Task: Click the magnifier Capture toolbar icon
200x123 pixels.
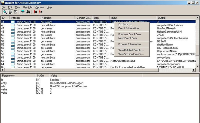Action: (5, 12)
